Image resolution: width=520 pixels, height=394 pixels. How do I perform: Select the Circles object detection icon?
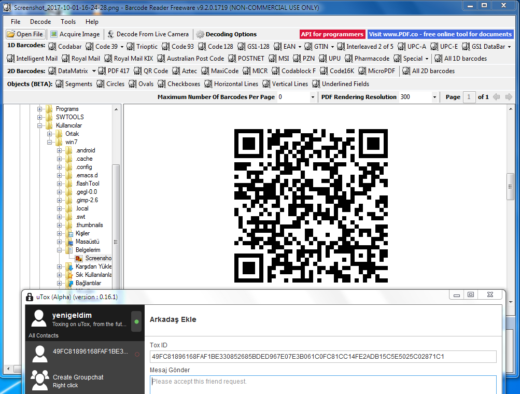click(101, 84)
